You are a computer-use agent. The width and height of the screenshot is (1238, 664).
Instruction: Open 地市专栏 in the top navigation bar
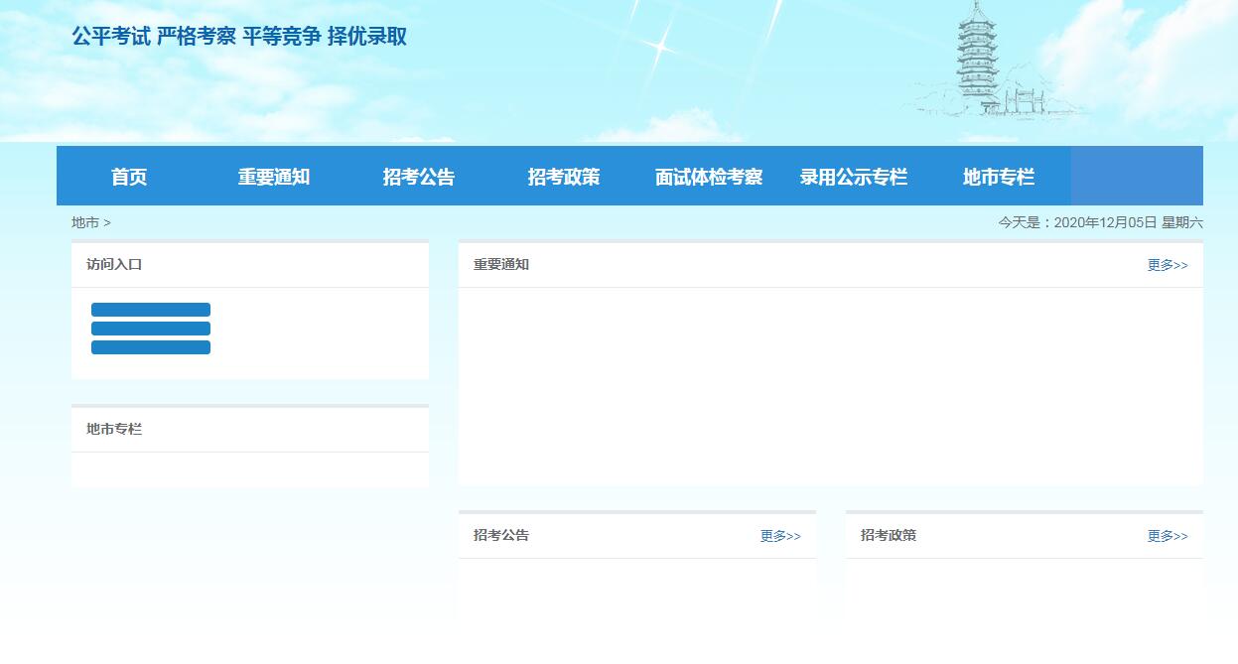point(999,177)
